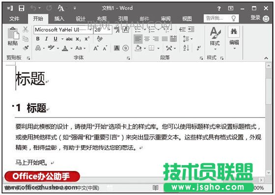The image size is (275, 195).
Task: Apply text highlight color pen
Action: 51,48
